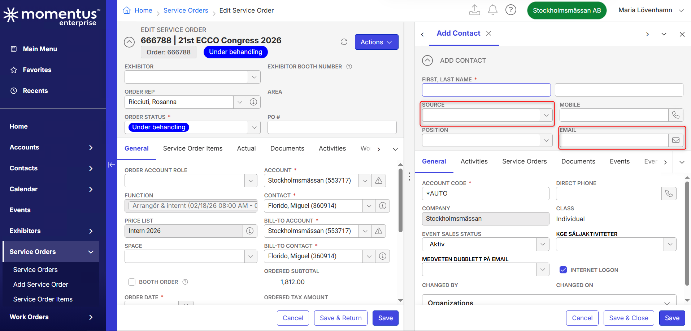Cancel the Add Contact form
This screenshot has width=691, height=331.
click(582, 318)
